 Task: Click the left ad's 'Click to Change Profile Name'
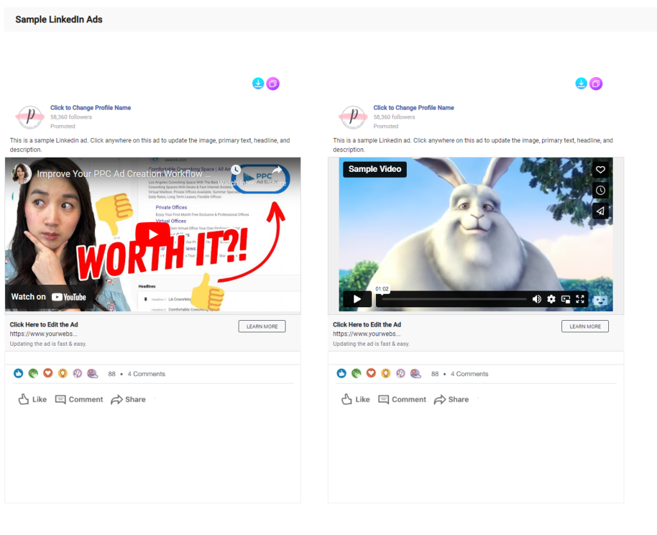pyautogui.click(x=90, y=108)
